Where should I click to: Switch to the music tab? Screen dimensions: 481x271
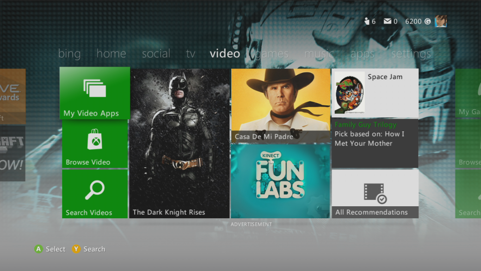(319, 54)
